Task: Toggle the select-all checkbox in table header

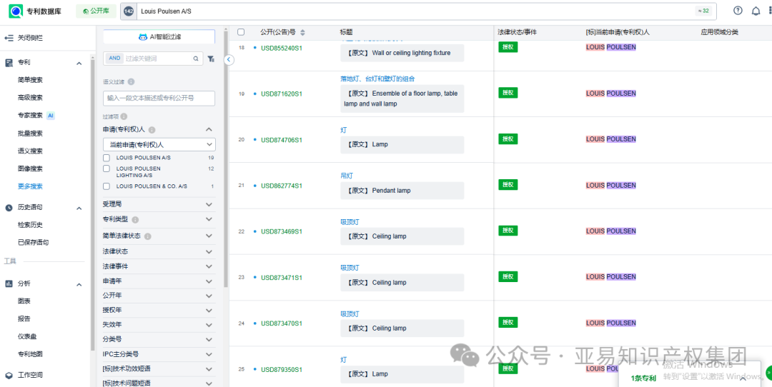Action: click(241, 32)
